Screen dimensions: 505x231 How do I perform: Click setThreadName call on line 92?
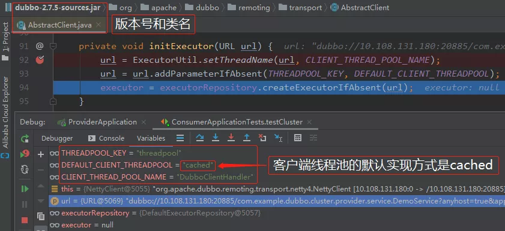point(238,60)
